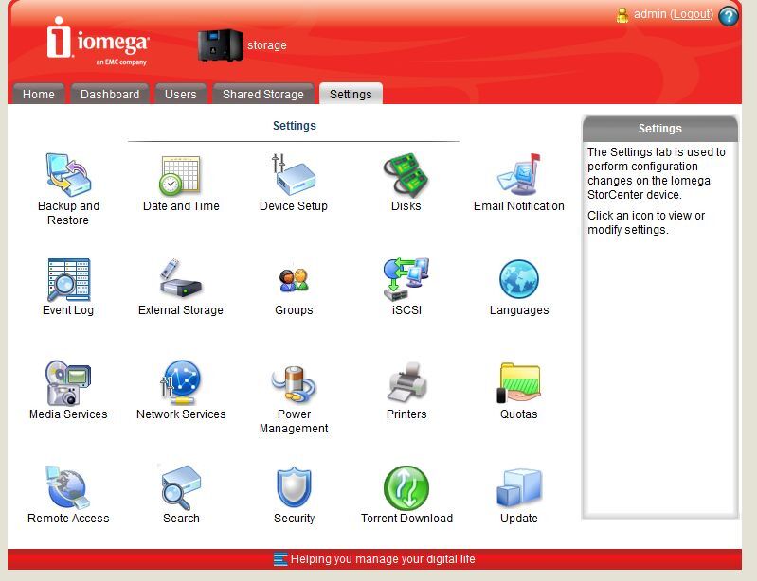Click the Backup and Restore label
The width and height of the screenshot is (757, 581).
(68, 213)
